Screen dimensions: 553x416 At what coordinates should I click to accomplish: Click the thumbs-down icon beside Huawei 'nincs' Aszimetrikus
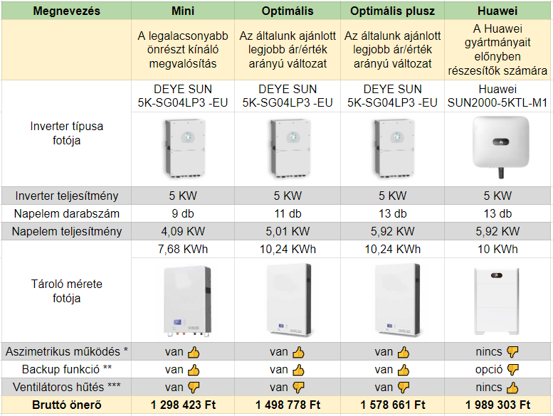coord(512,351)
